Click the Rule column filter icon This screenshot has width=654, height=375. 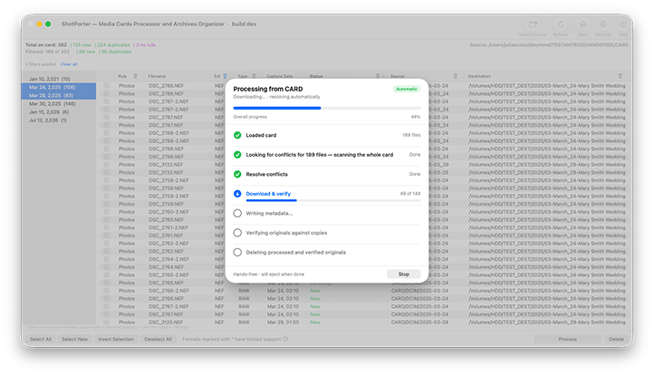135,76
